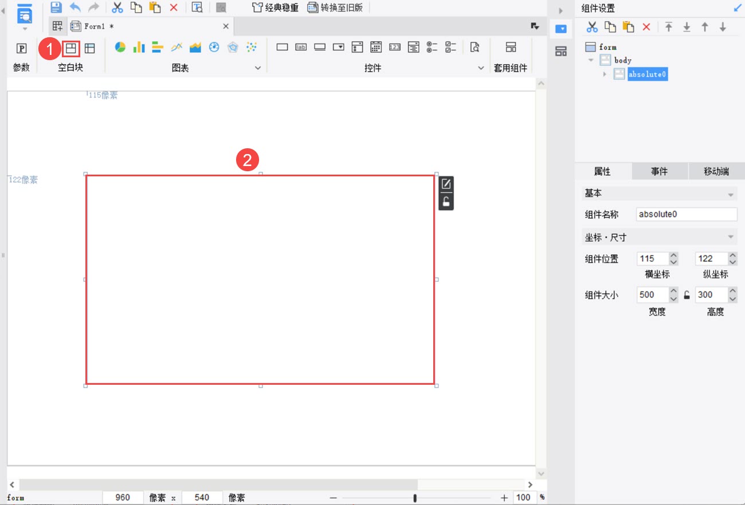Collapse the 基本 section
Viewport: 745px width, 505px height.
point(731,195)
